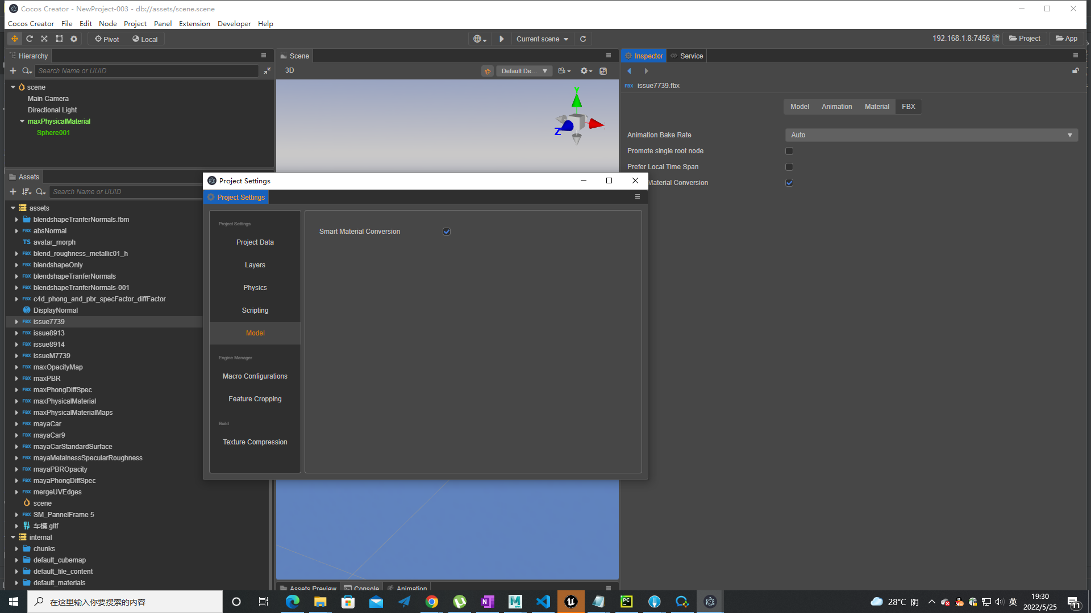
Task: Expand the mayaCar9 asset
Action: tap(16, 435)
